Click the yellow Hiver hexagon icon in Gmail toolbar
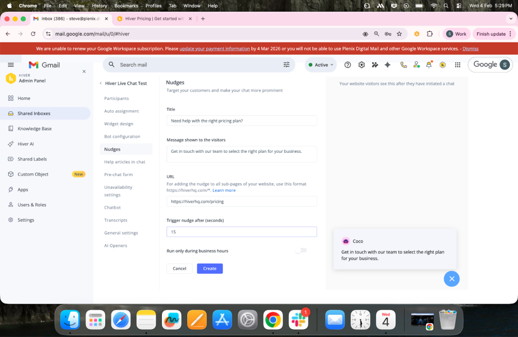 point(442,65)
